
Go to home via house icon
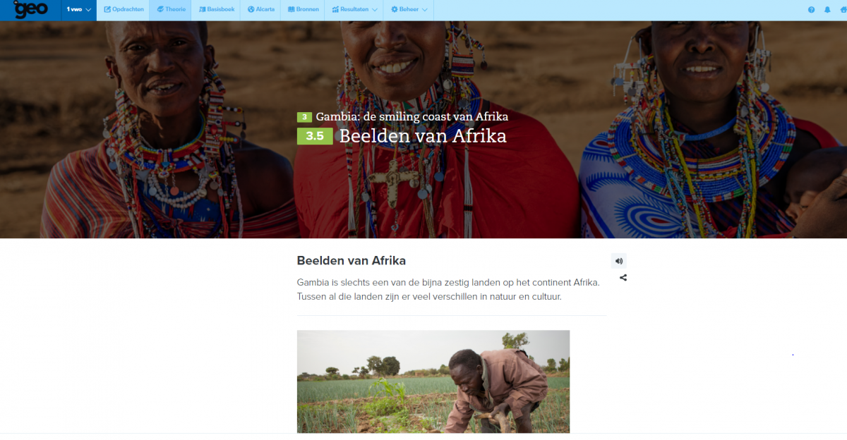tap(843, 10)
